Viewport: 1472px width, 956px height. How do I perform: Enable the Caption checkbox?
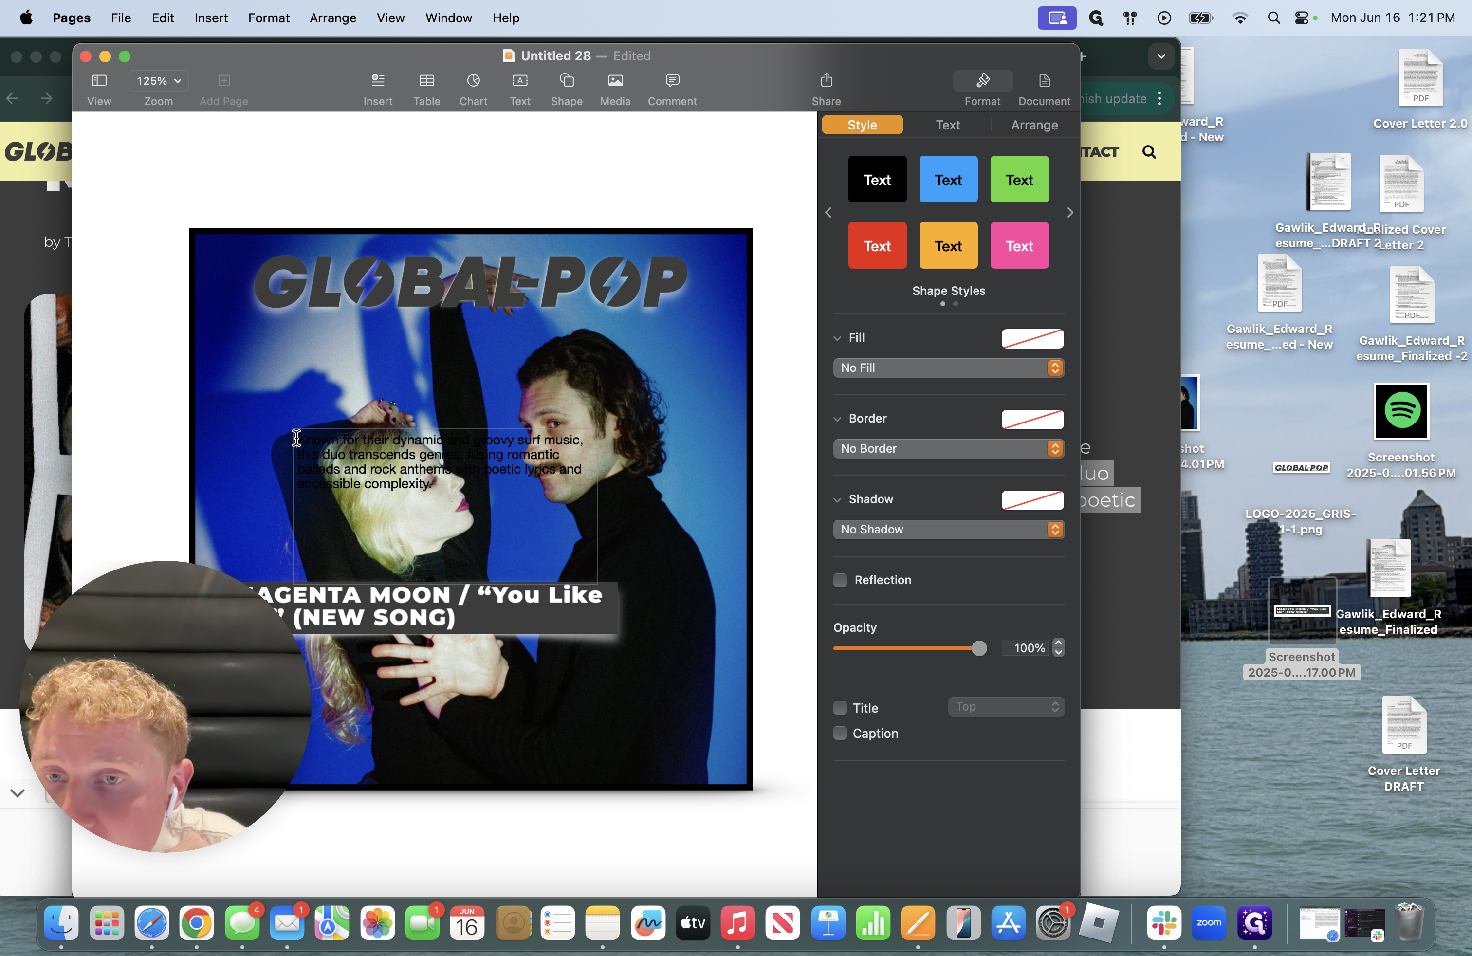click(x=840, y=733)
